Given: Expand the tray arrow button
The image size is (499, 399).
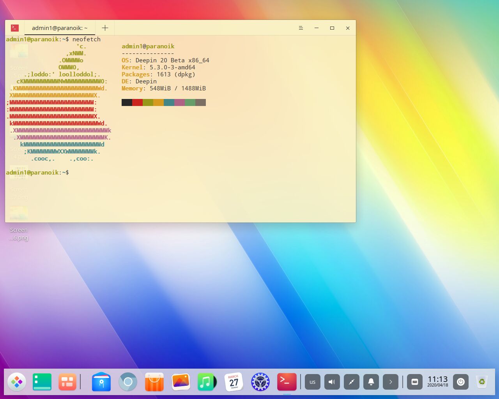Looking at the screenshot, I should [x=391, y=382].
